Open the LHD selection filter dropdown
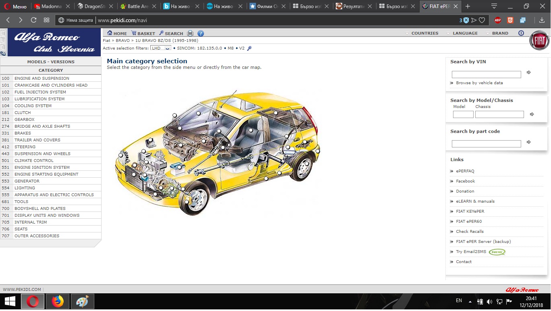The image size is (551, 311). pyautogui.click(x=160, y=48)
